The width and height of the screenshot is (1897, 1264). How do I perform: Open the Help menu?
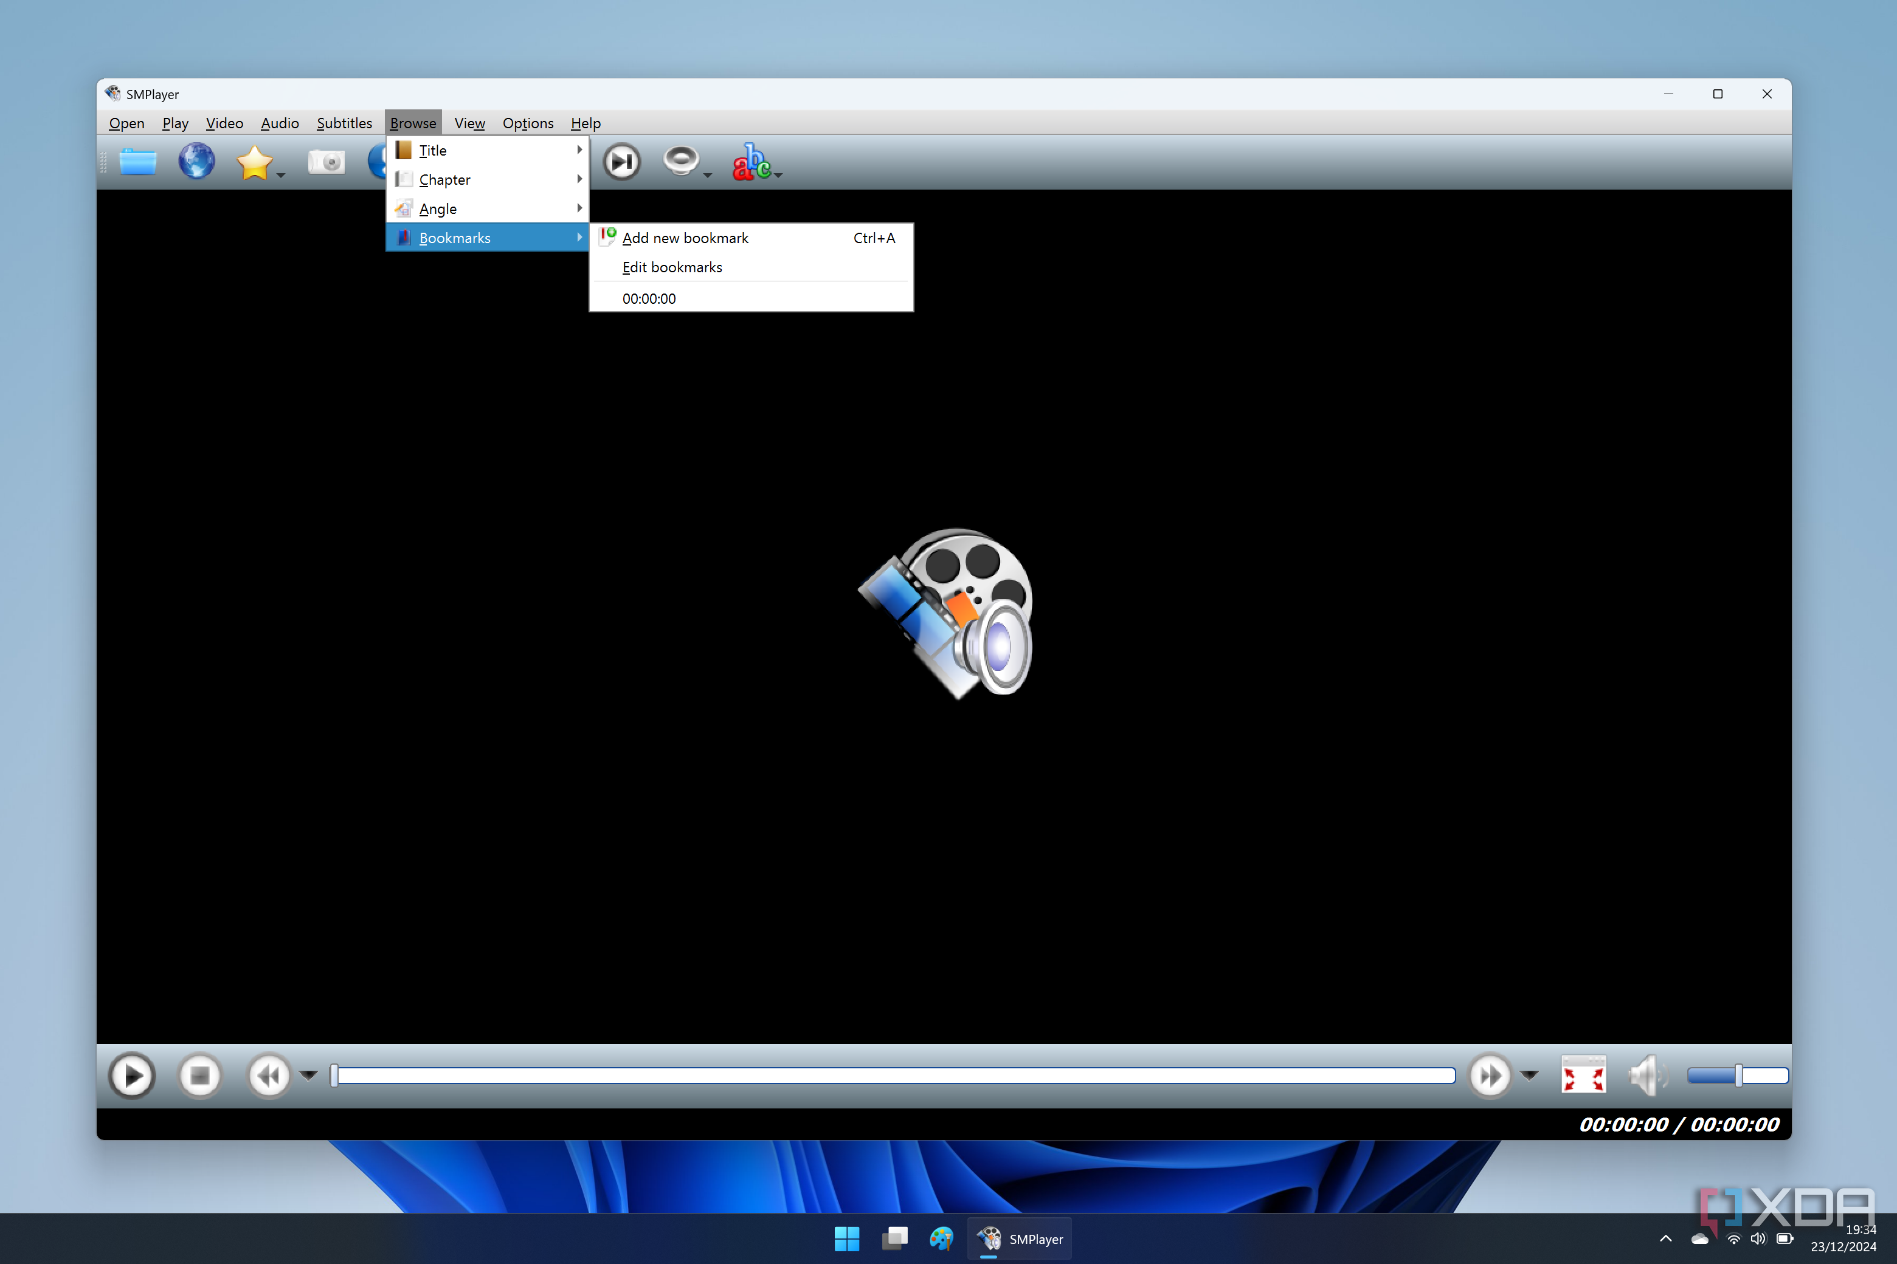tap(586, 123)
